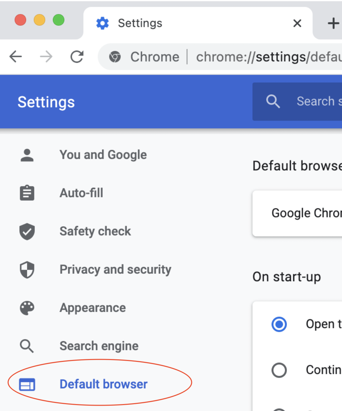
Task: Go back to the previous page
Action: click(x=16, y=57)
